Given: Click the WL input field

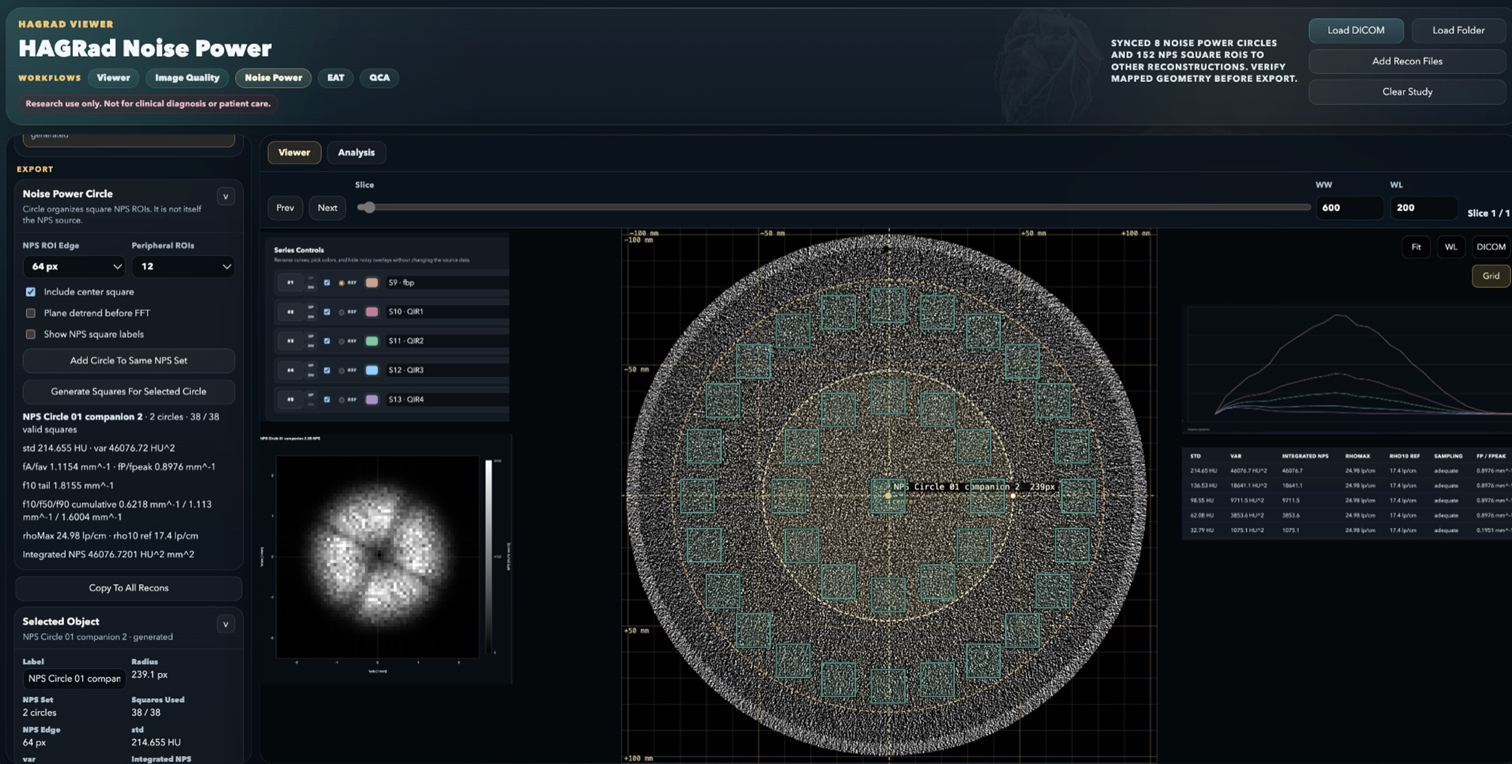Looking at the screenshot, I should pos(1423,207).
